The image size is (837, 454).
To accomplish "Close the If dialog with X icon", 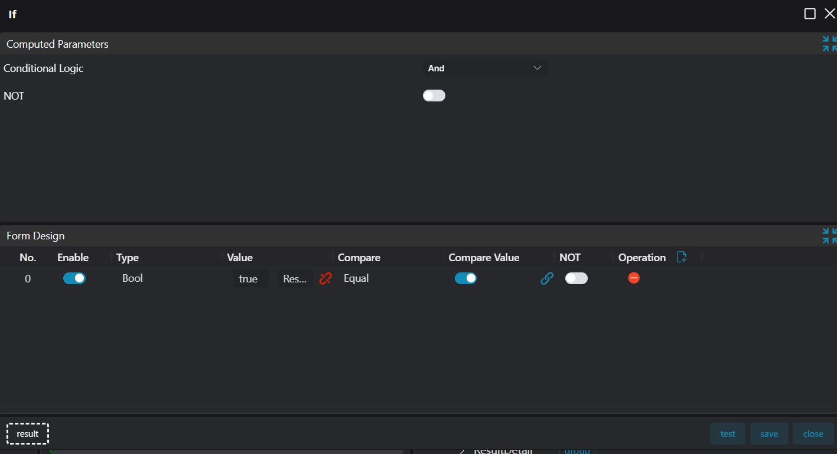I will pos(829,14).
